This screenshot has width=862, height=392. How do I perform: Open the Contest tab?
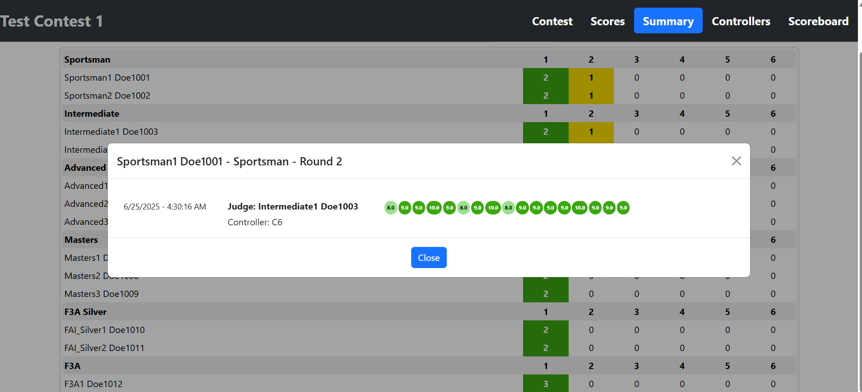pyautogui.click(x=552, y=21)
